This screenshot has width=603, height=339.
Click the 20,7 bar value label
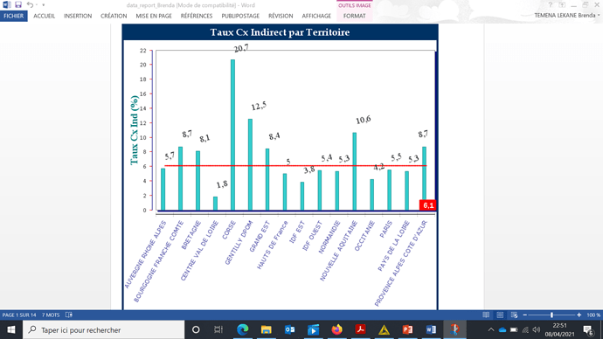tap(241, 48)
